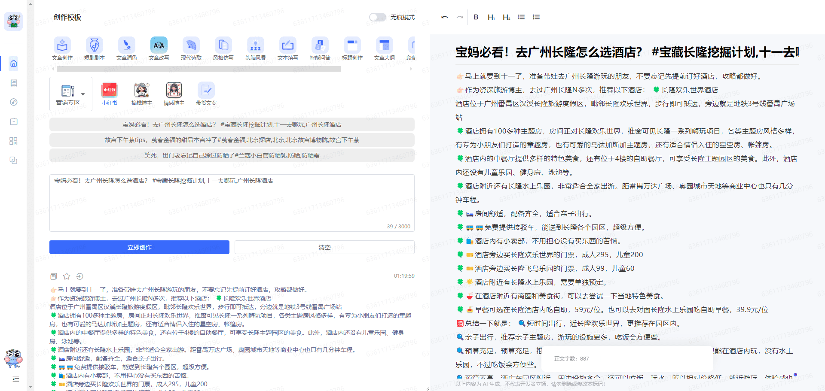Screen dimensions: 825x391
Task: Select the 小红书 marketing template
Action: (110, 94)
